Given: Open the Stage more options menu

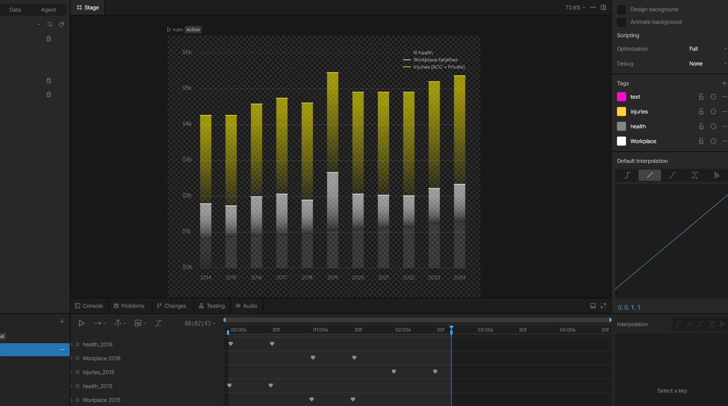Looking at the screenshot, I should [x=593, y=8].
